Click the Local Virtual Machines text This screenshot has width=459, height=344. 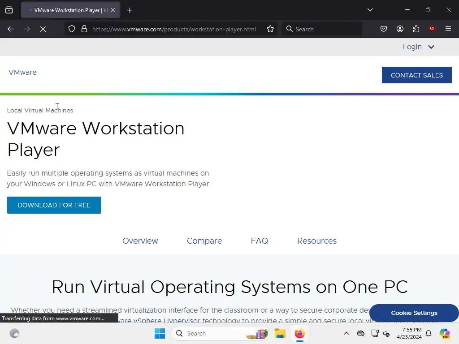point(40,110)
